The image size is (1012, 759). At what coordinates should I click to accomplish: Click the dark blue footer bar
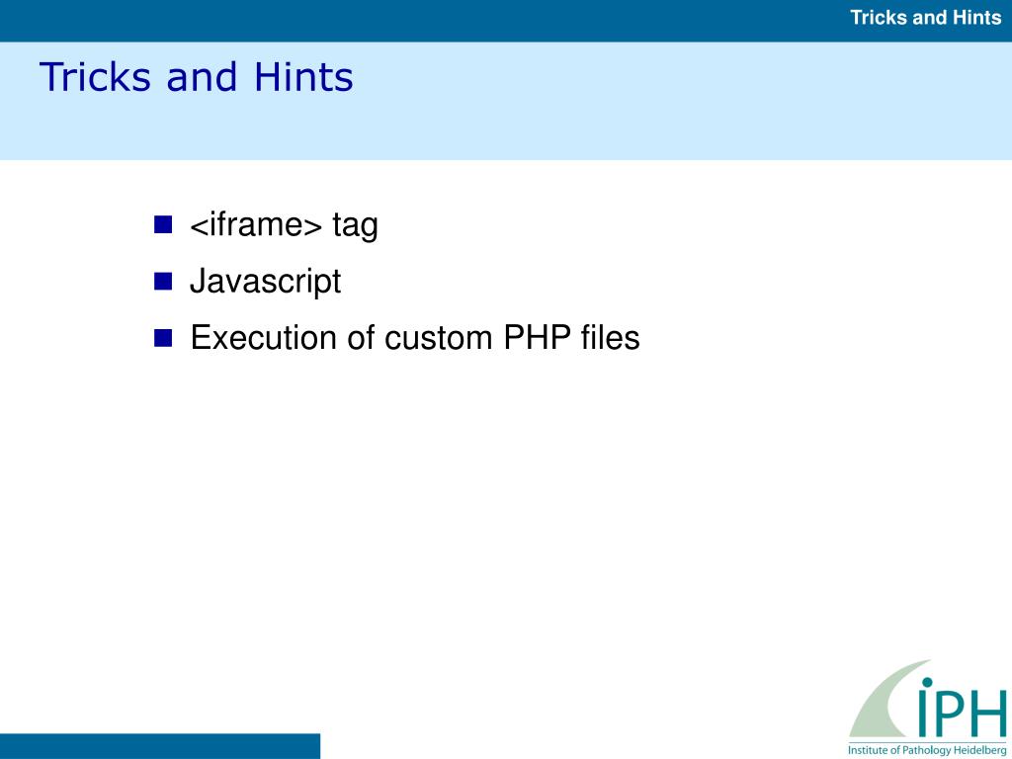(160, 746)
